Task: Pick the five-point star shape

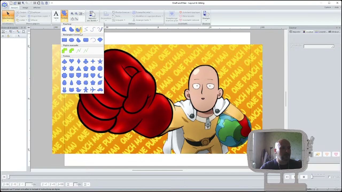Action: click(x=100, y=61)
